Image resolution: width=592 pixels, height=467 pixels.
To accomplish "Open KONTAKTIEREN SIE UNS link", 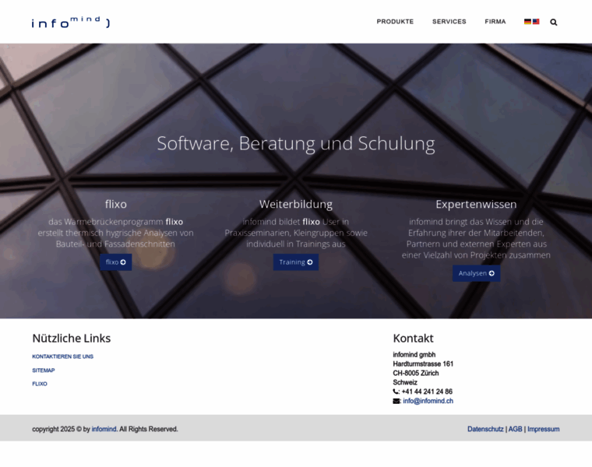I will pos(62,356).
